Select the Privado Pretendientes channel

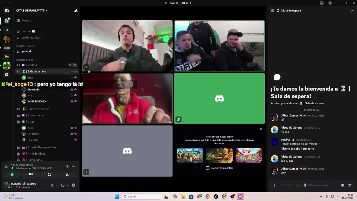click(x=46, y=147)
